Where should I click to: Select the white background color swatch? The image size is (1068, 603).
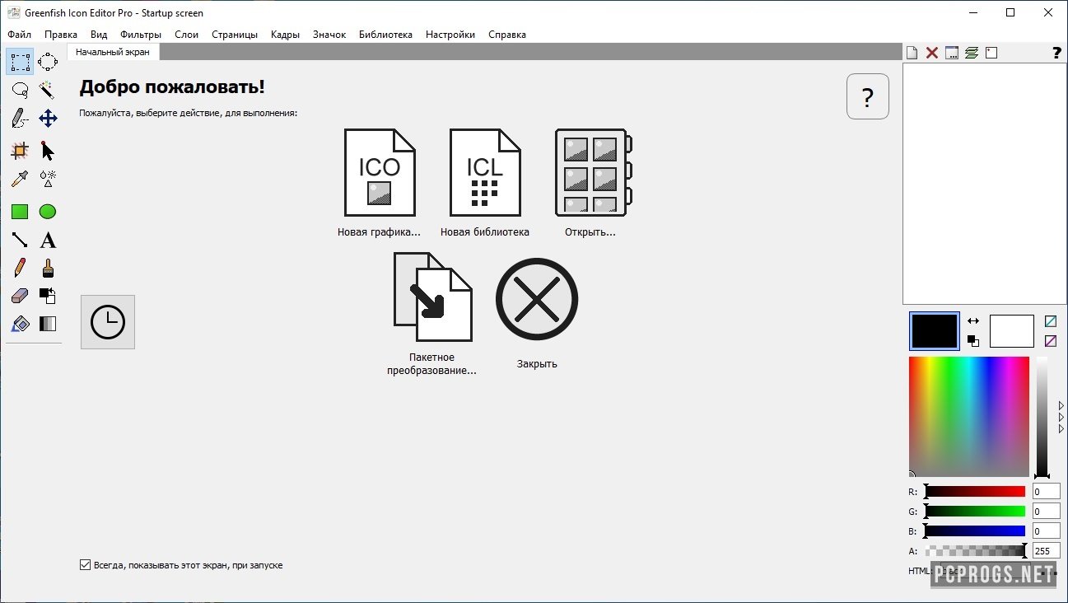1011,331
